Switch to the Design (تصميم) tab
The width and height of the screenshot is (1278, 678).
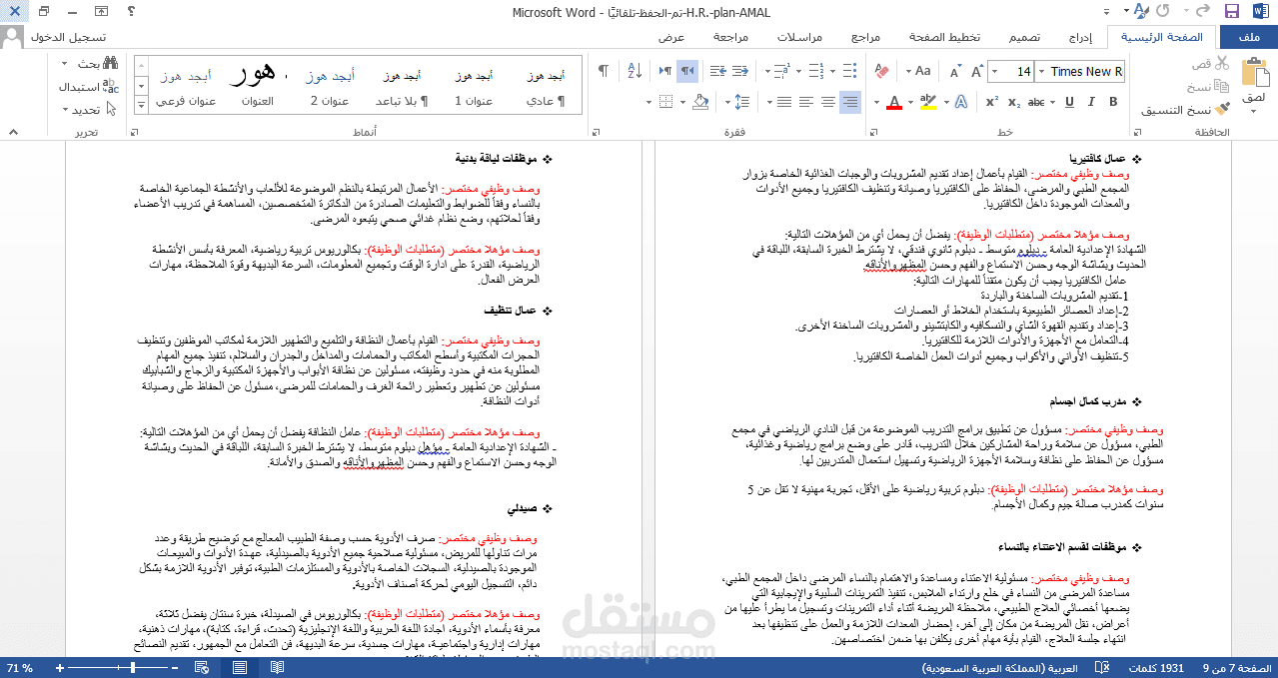1023,37
